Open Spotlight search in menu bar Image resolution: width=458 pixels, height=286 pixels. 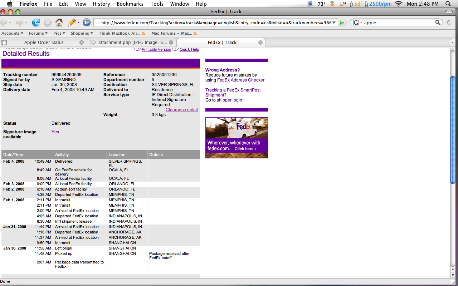pos(448,4)
